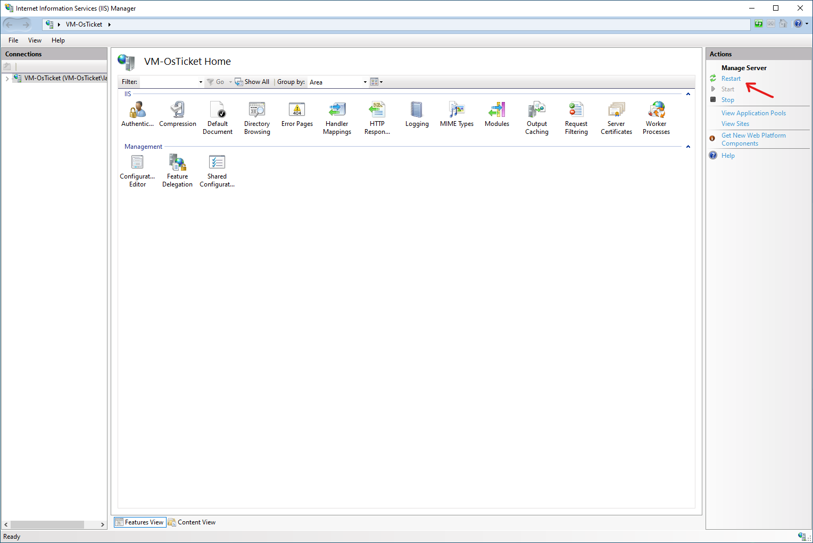Open the Authentication feature icon
Image resolution: width=813 pixels, height=543 pixels.
[137, 114]
